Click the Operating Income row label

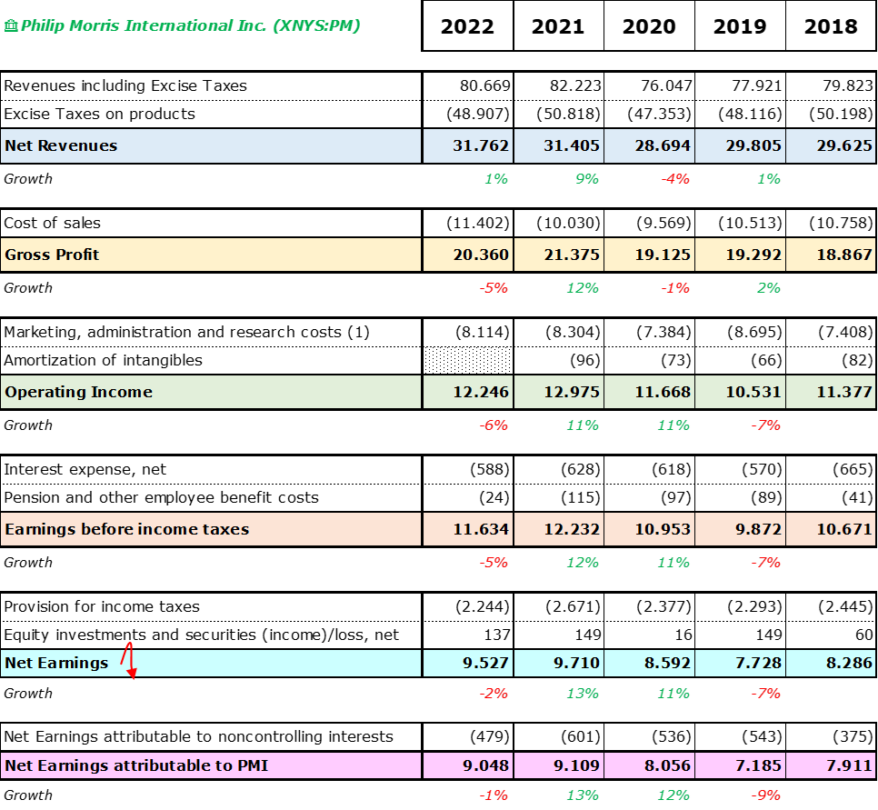coord(78,392)
